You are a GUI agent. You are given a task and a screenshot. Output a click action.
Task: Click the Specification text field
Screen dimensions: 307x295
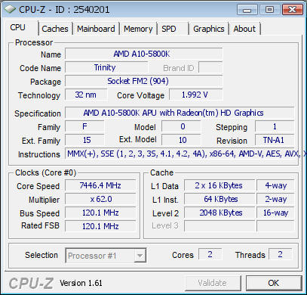pos(180,113)
